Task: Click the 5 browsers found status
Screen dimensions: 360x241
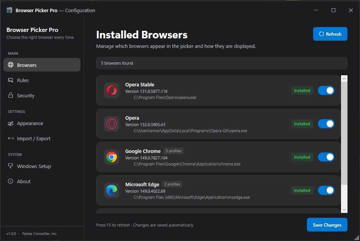Action: (x=117, y=63)
